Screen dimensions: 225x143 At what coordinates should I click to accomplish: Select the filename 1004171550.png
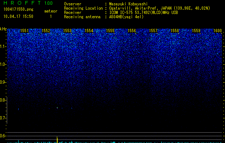pyautogui.click(x=19, y=9)
